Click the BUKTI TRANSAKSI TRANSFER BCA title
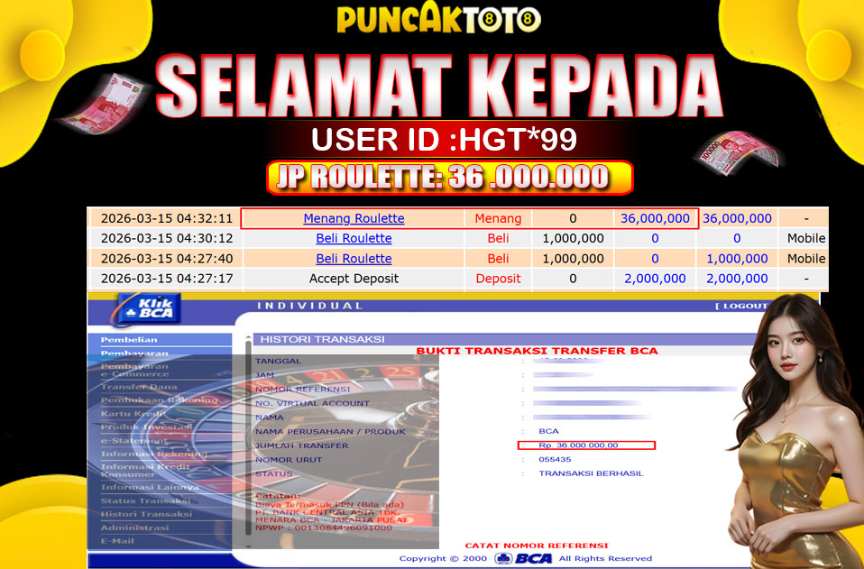864x569 pixels. click(x=538, y=351)
